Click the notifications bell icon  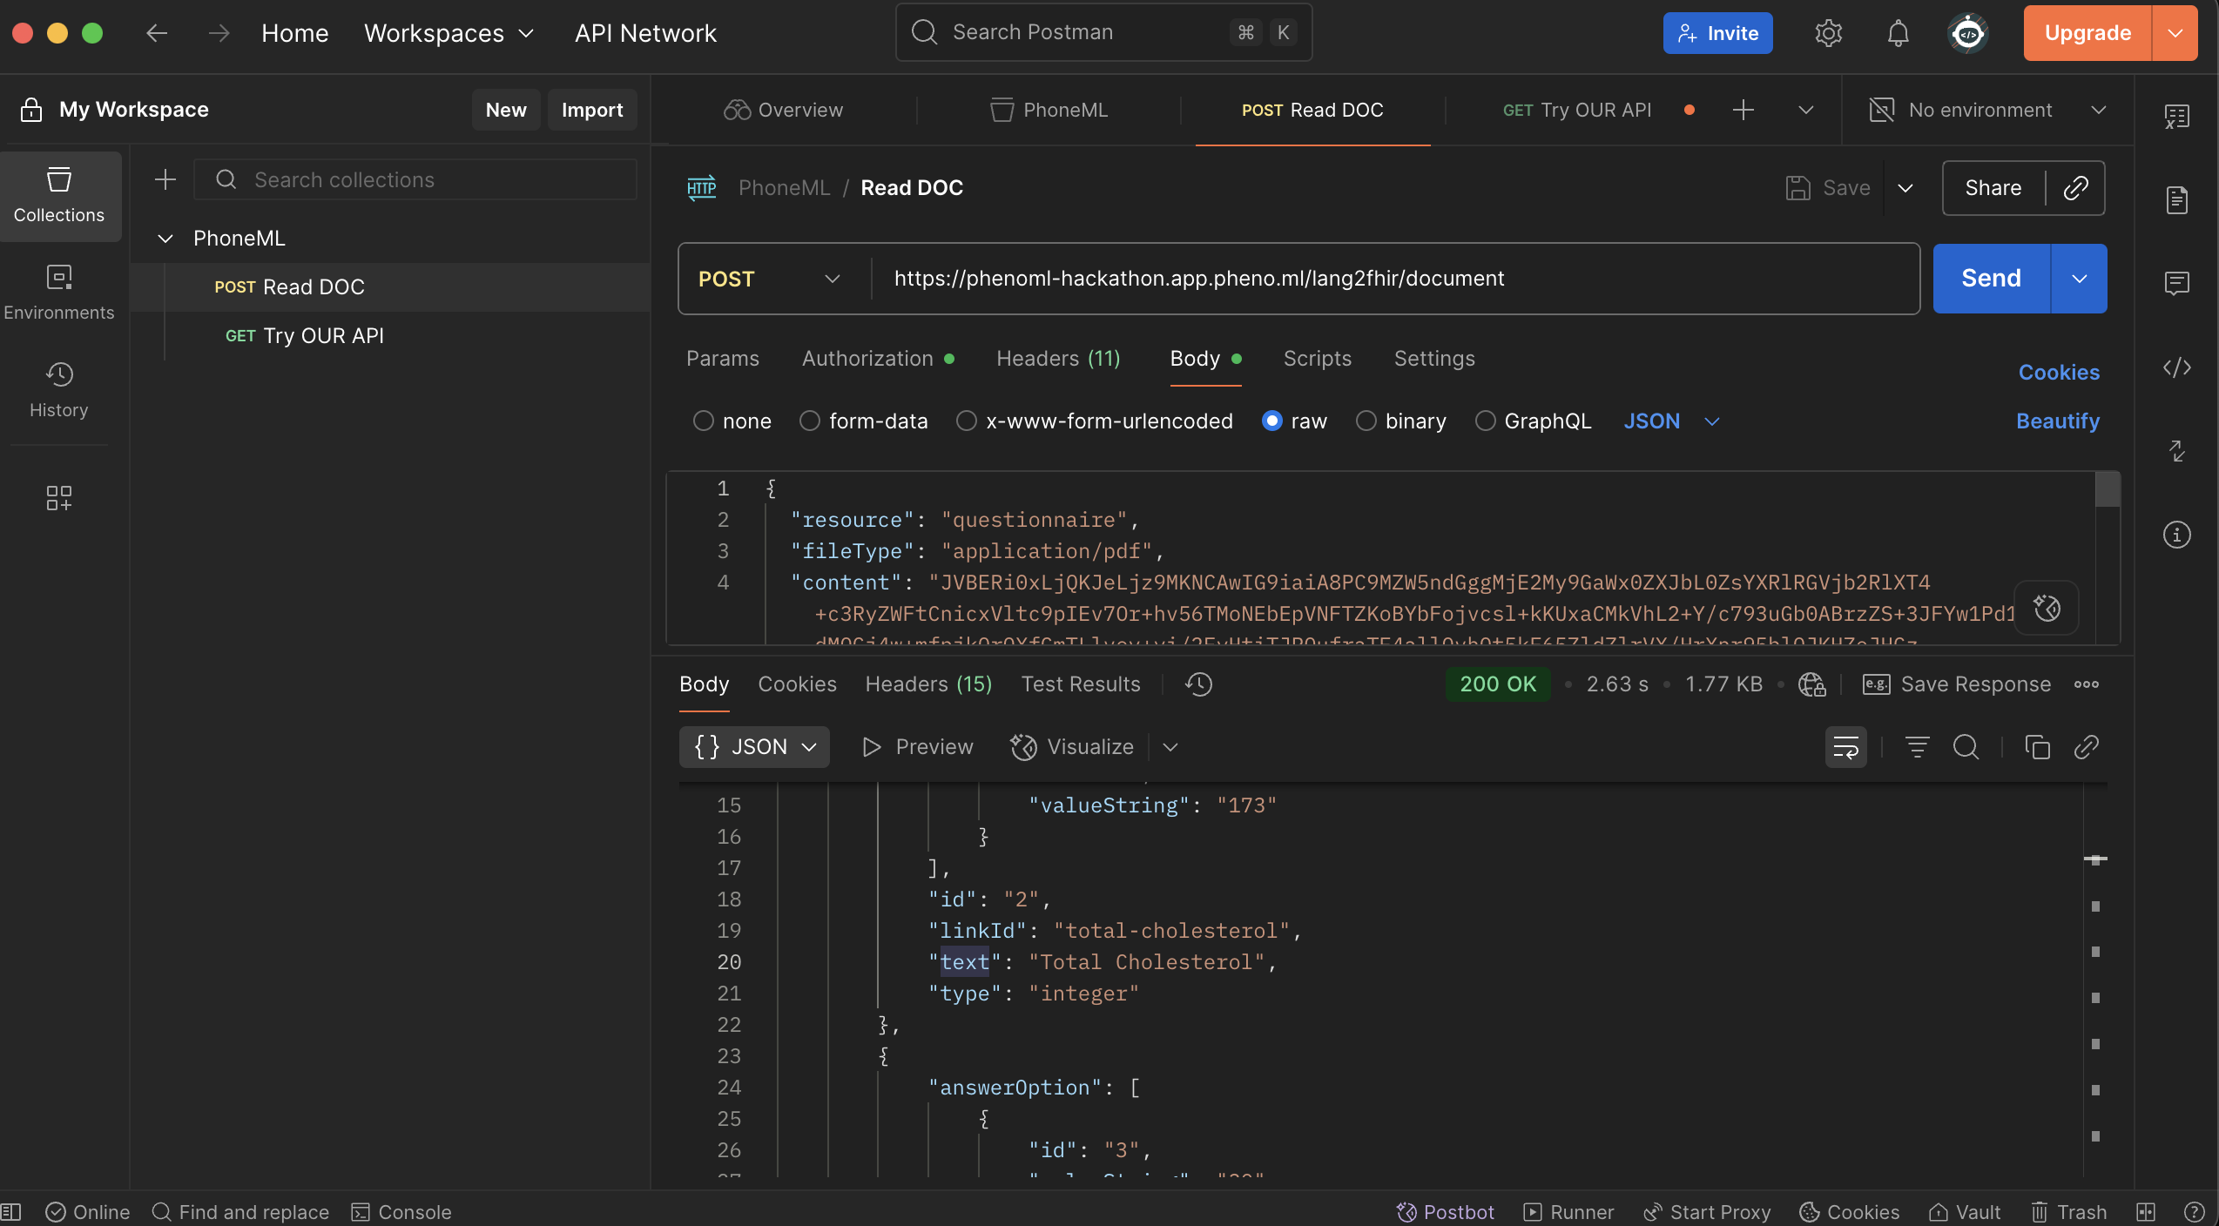1898,34
